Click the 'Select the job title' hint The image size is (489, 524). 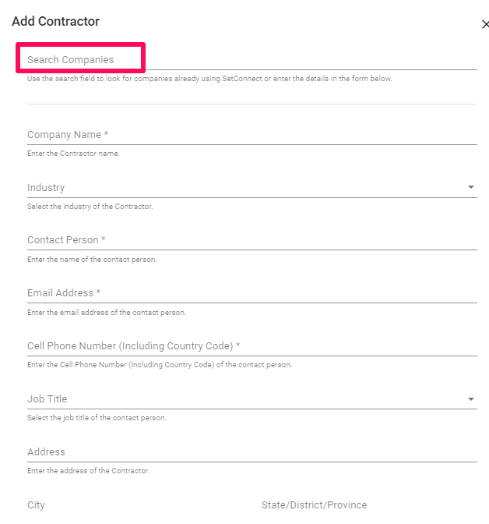97,418
